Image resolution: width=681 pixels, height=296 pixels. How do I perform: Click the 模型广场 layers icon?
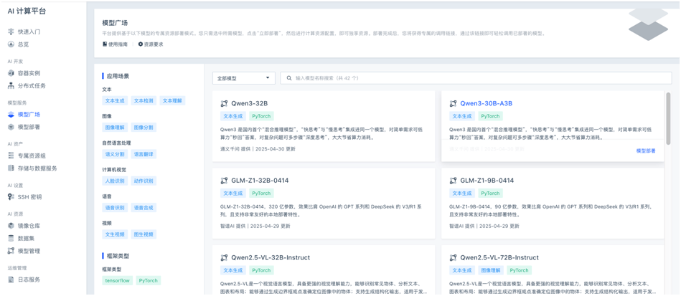(x=11, y=115)
